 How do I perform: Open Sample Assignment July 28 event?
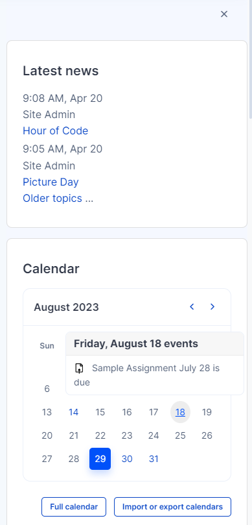pos(146,375)
